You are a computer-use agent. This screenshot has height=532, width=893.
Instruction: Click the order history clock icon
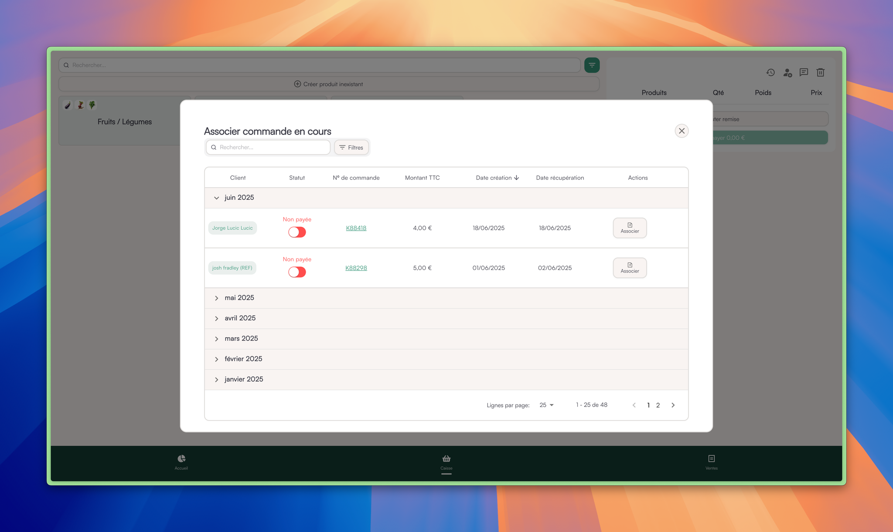pos(770,73)
